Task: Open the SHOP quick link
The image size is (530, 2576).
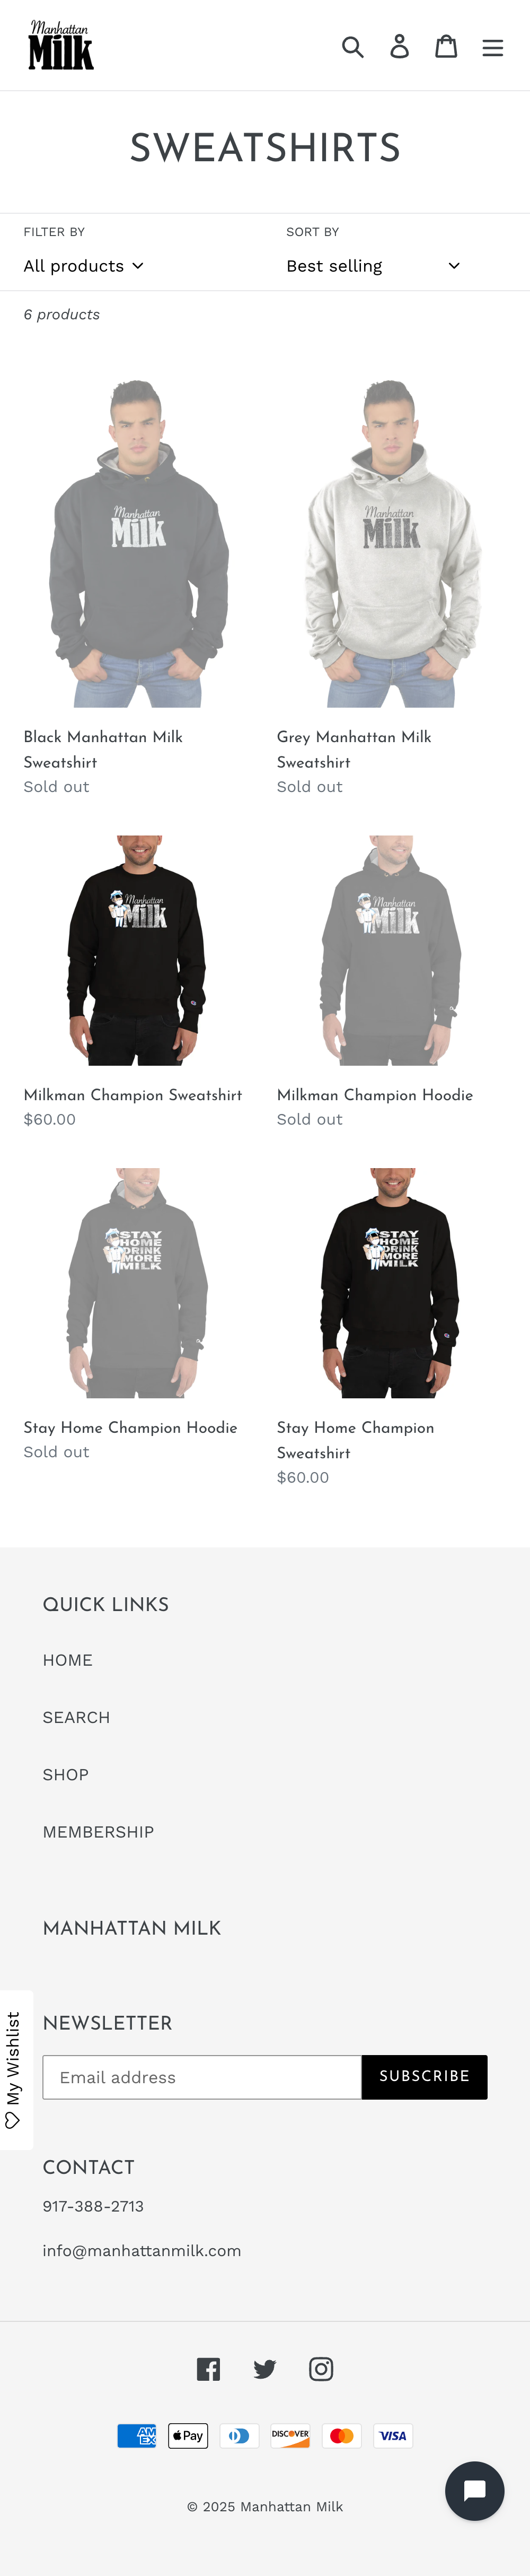Action: click(66, 1775)
